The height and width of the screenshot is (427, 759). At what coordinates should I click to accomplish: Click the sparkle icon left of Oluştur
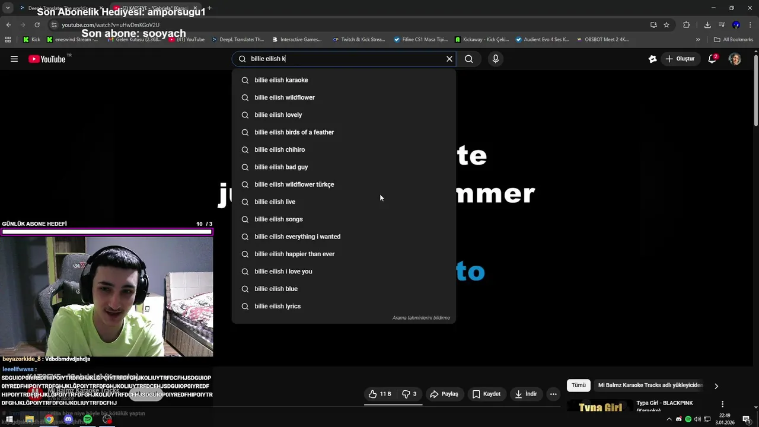[652, 59]
